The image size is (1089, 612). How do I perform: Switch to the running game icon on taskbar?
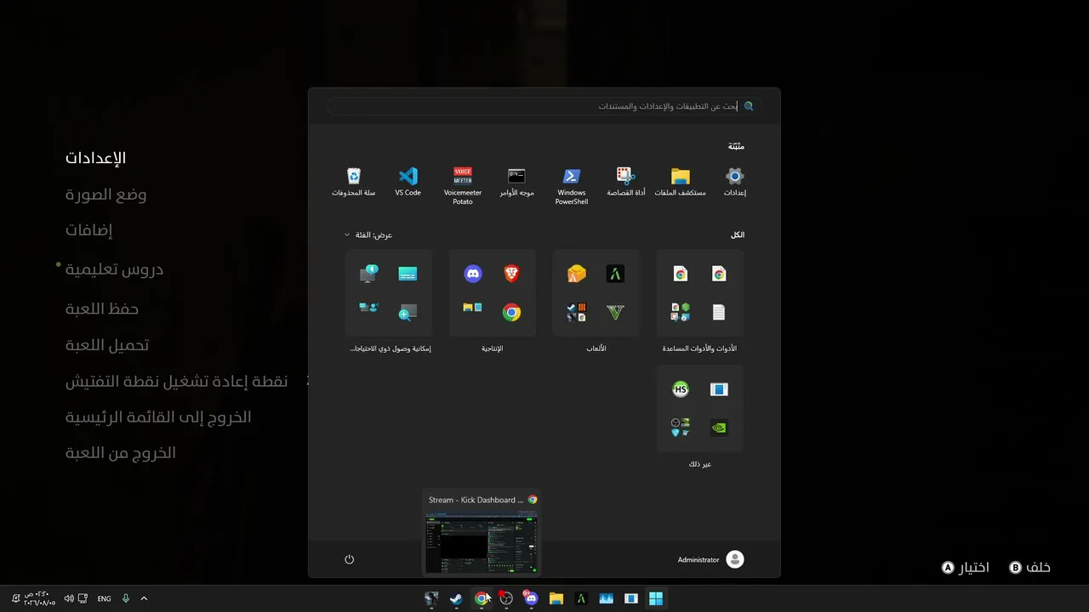[x=432, y=598]
